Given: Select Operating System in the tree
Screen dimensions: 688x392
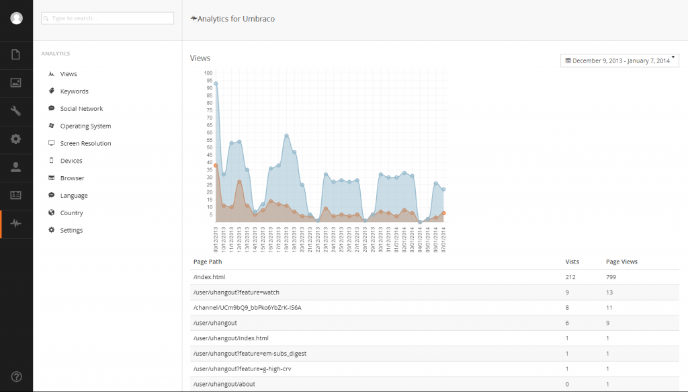Looking at the screenshot, I should click(85, 126).
